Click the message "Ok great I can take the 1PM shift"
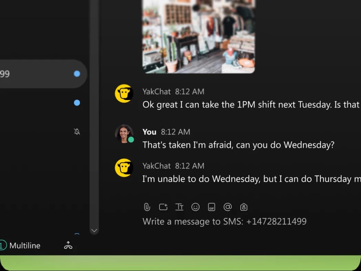The image size is (361, 271). (251, 104)
